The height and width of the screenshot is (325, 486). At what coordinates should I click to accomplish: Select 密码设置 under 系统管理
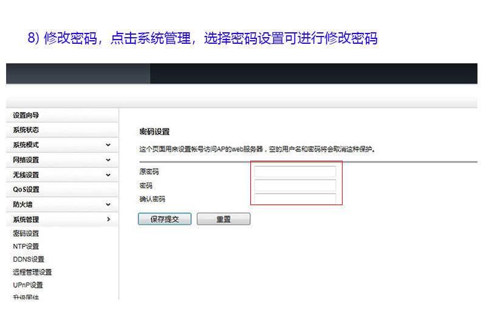tap(26, 234)
